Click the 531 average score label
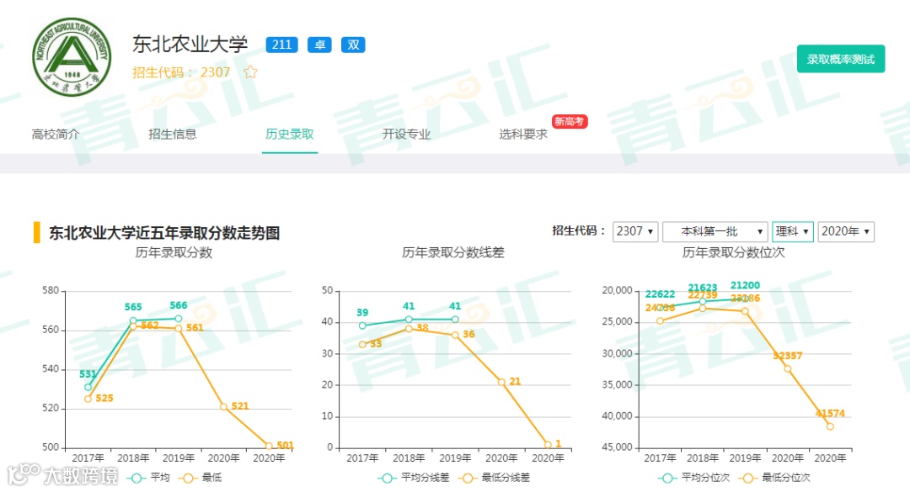Image resolution: width=910 pixels, height=492 pixels. pyautogui.click(x=88, y=373)
